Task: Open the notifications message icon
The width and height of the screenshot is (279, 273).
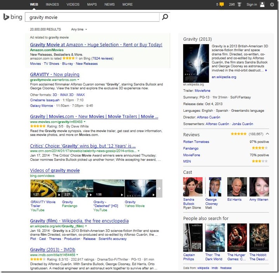Action: (x=221, y=4)
